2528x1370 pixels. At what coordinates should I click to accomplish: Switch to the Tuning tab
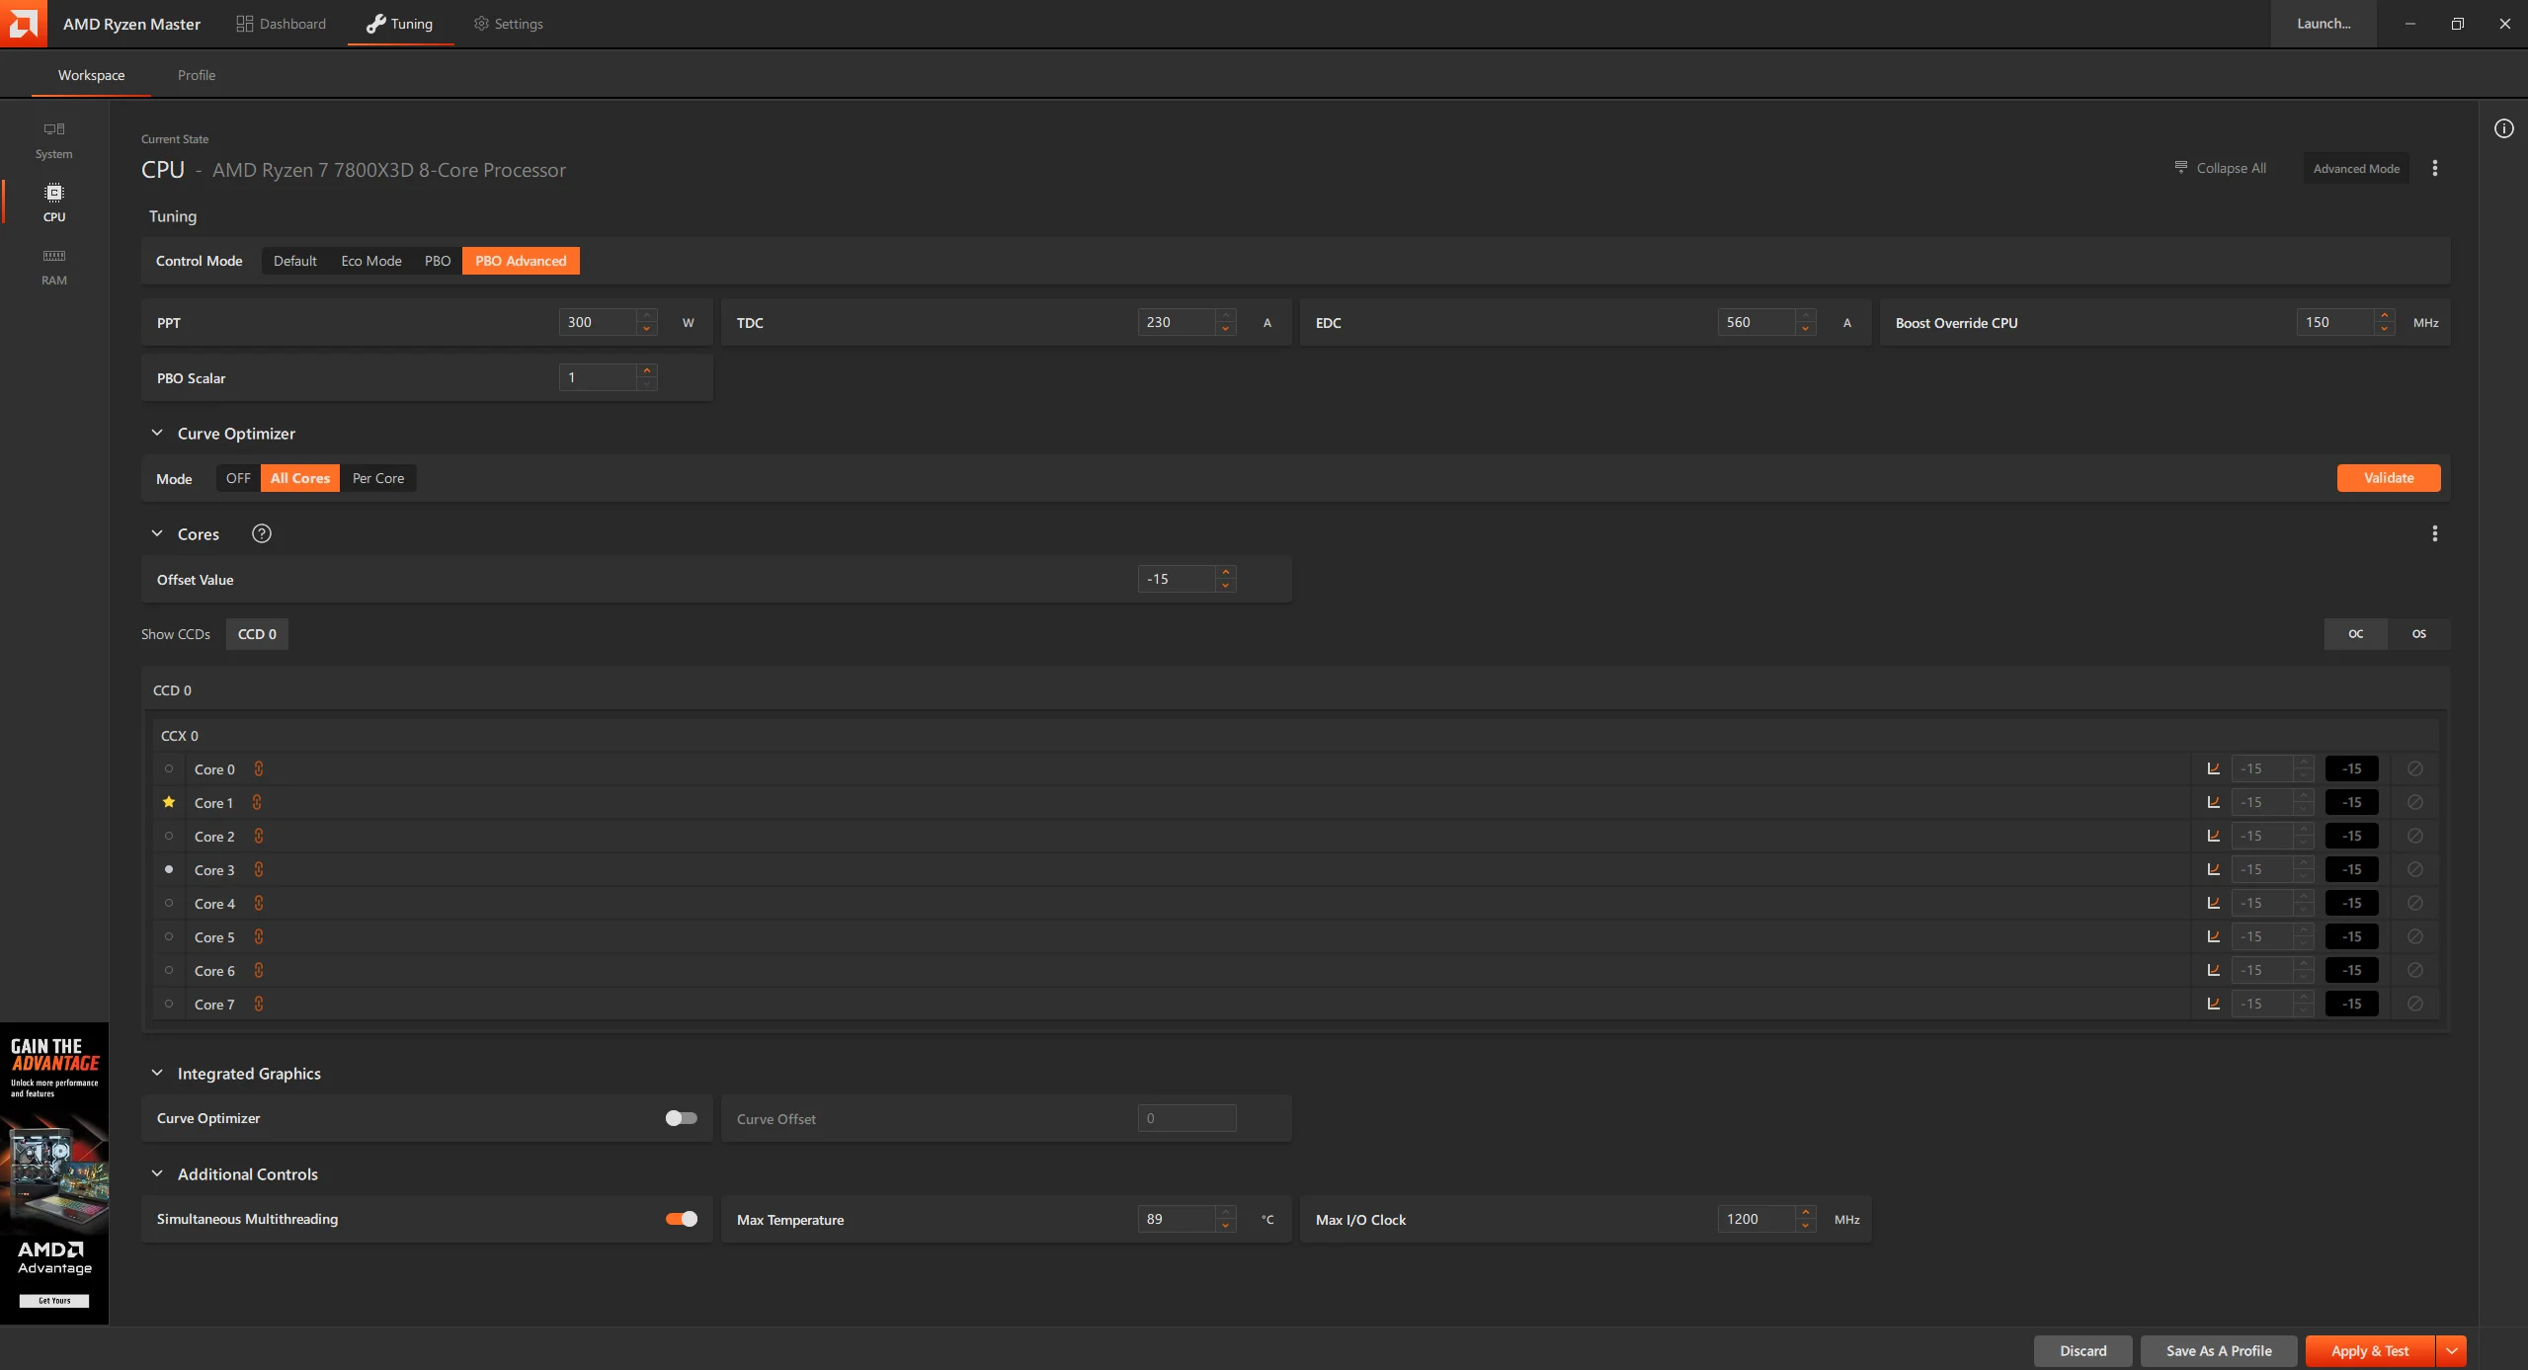[x=400, y=24]
